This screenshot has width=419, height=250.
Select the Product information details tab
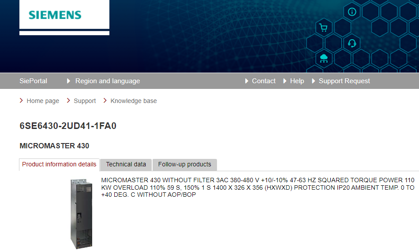pos(59,165)
